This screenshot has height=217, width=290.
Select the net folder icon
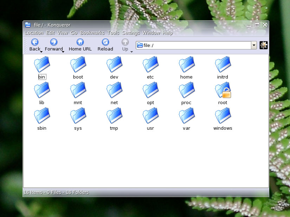(x=114, y=90)
